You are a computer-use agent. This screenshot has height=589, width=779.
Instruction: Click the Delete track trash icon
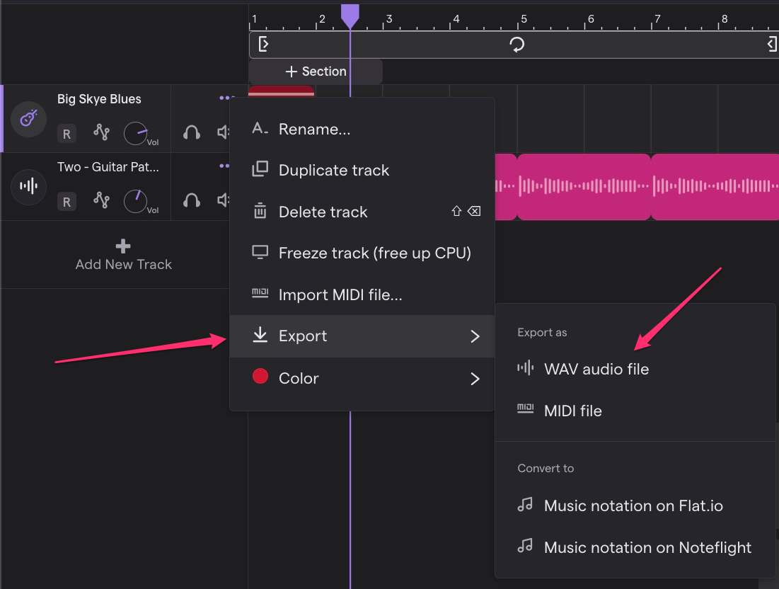tap(260, 211)
